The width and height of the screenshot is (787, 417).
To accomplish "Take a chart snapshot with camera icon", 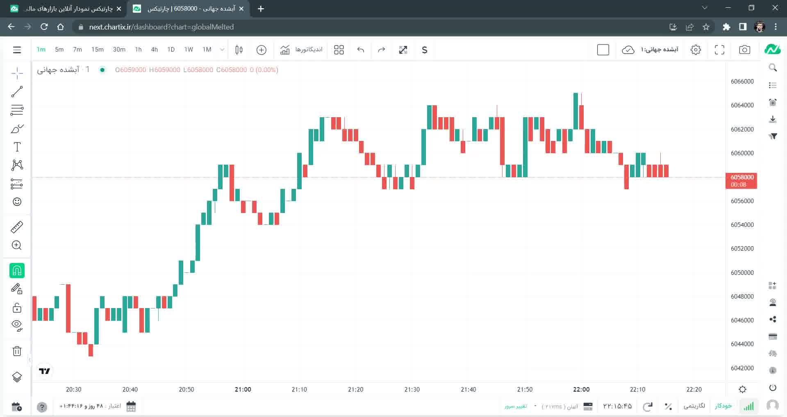I will (744, 50).
